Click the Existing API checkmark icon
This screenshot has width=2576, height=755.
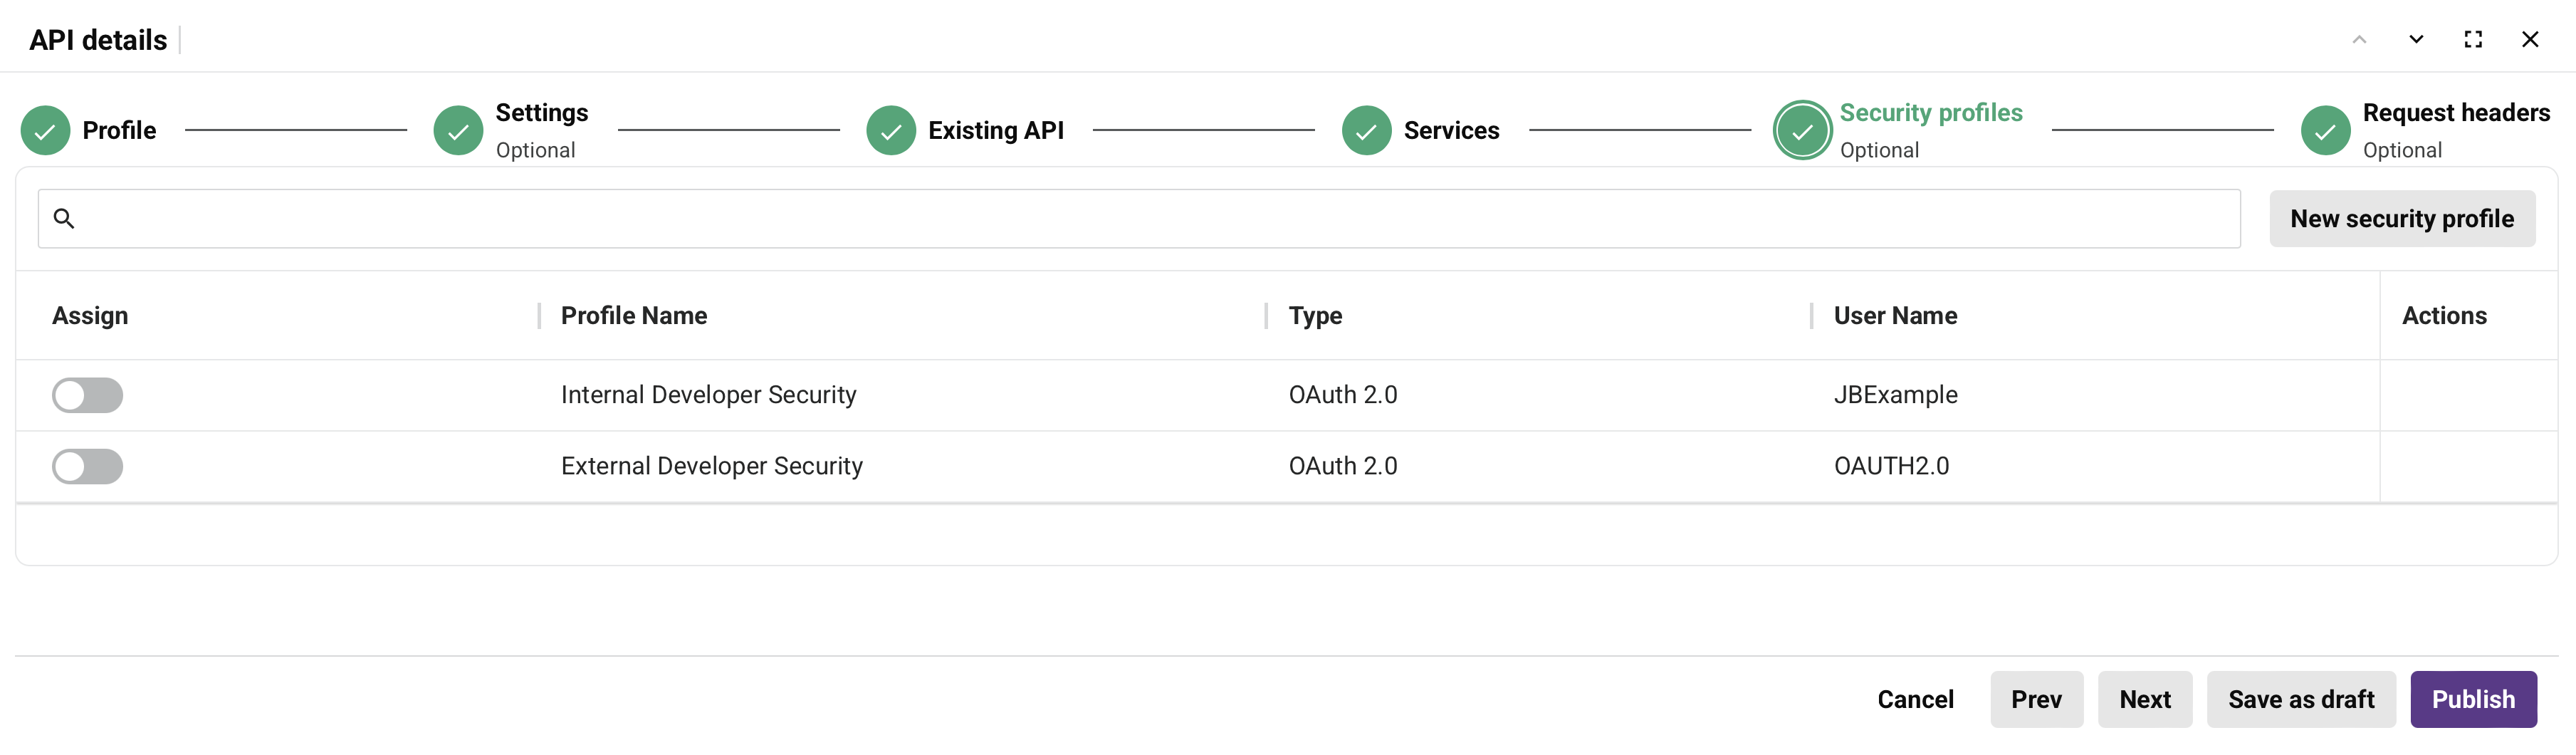[891, 129]
